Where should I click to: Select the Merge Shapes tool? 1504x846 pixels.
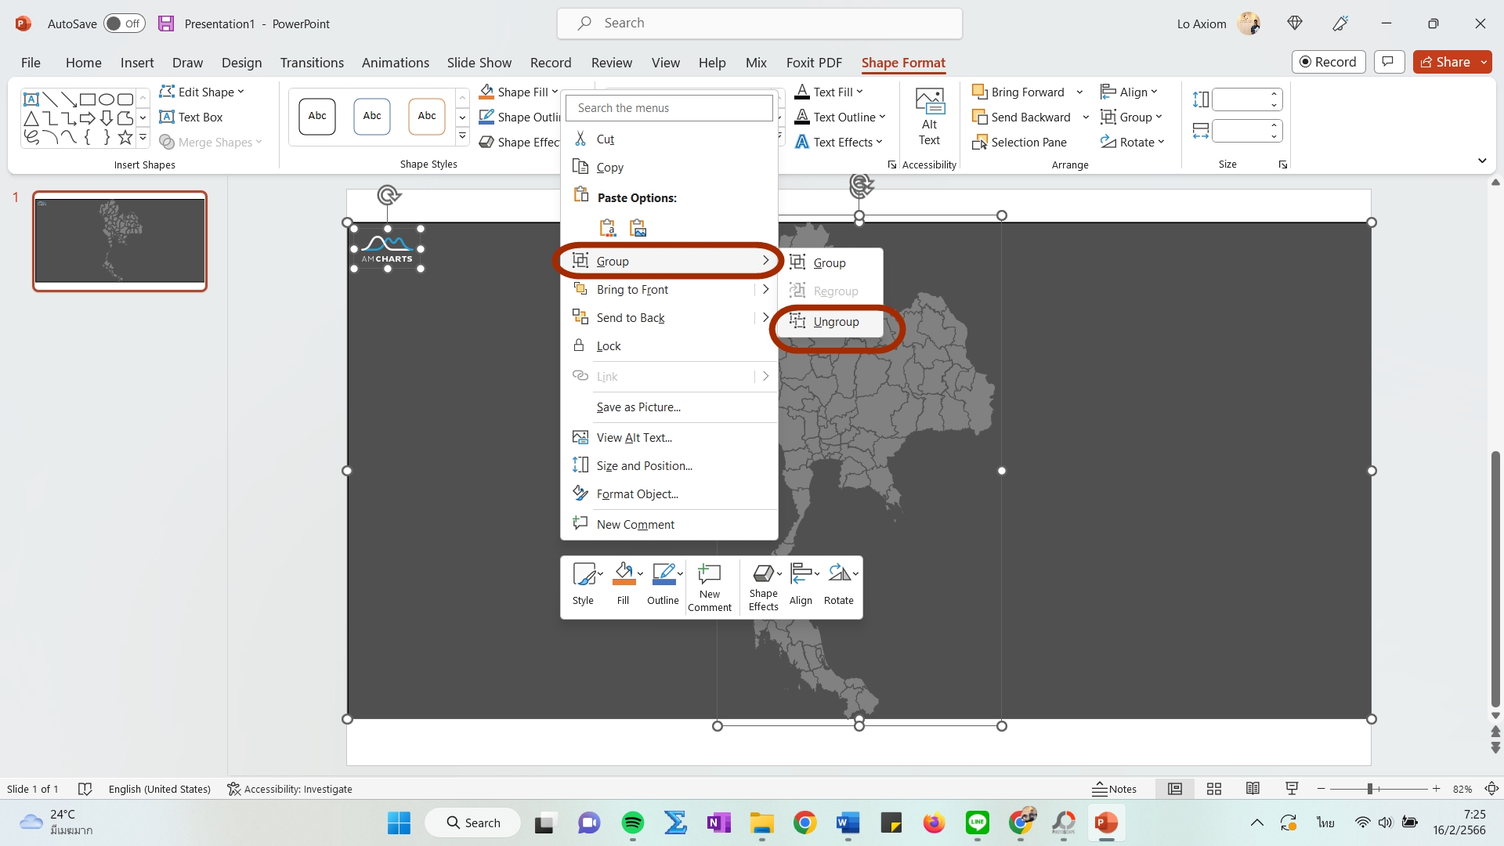click(x=210, y=142)
